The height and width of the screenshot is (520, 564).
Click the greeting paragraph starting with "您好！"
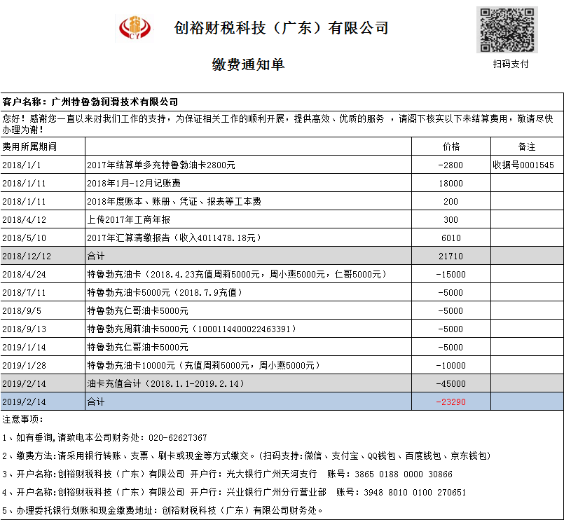coord(277,124)
